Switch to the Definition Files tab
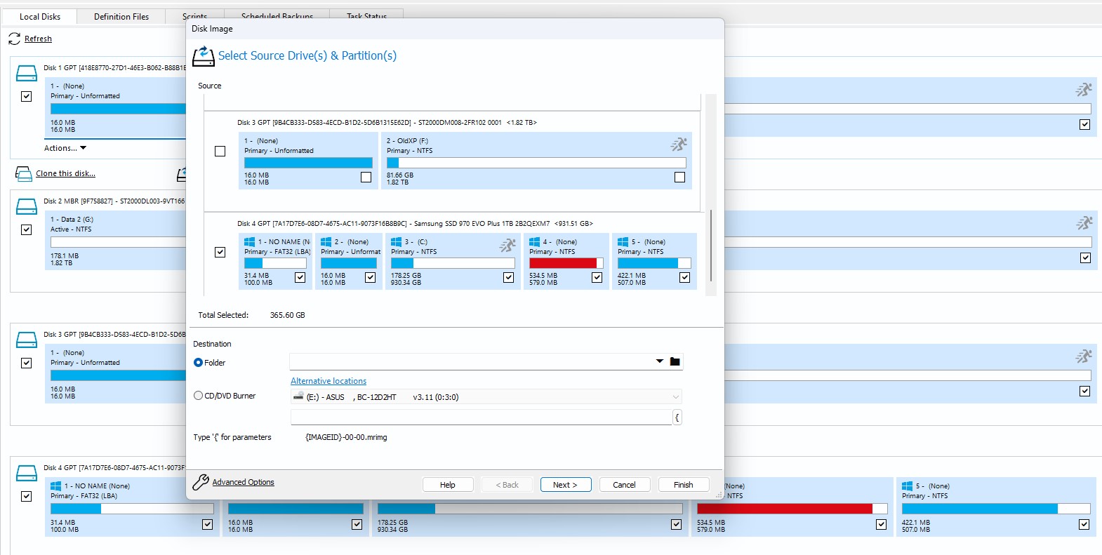Viewport: 1102px width, 555px height. (x=121, y=17)
